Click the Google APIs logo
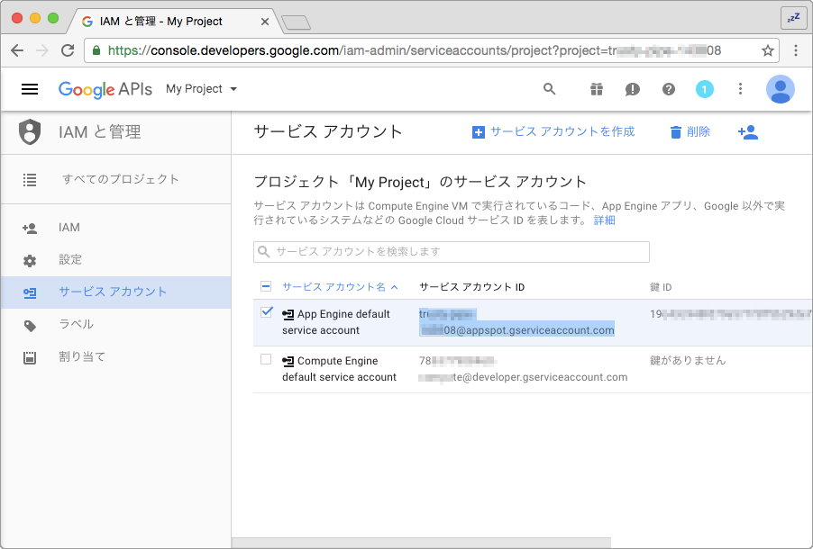The width and height of the screenshot is (813, 549). (x=105, y=89)
